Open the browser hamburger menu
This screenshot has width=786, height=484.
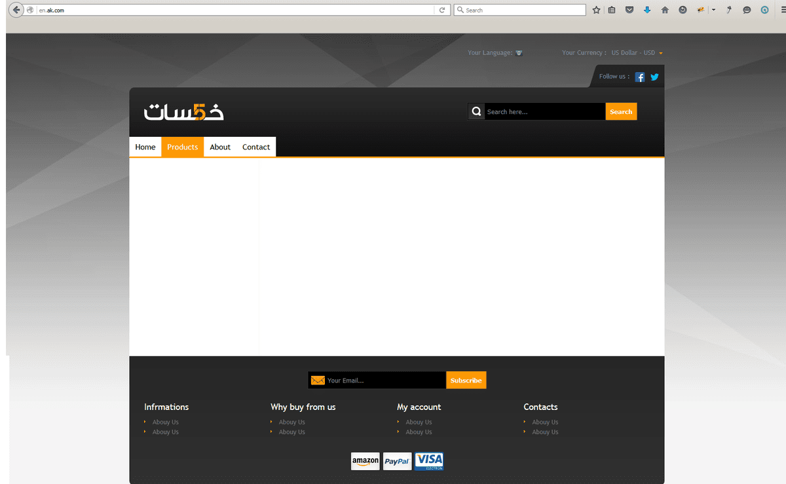coord(783,10)
